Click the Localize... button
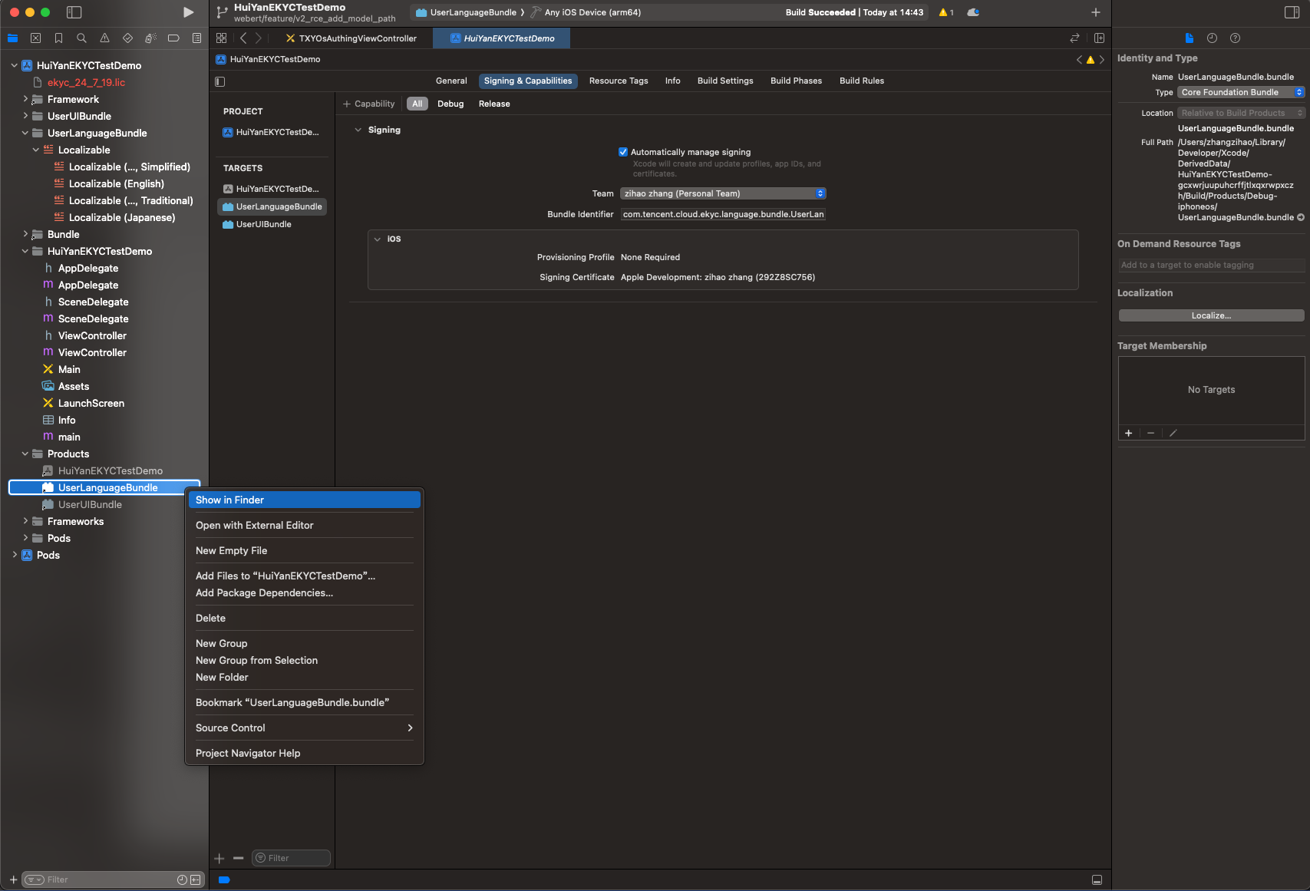 [1211, 315]
